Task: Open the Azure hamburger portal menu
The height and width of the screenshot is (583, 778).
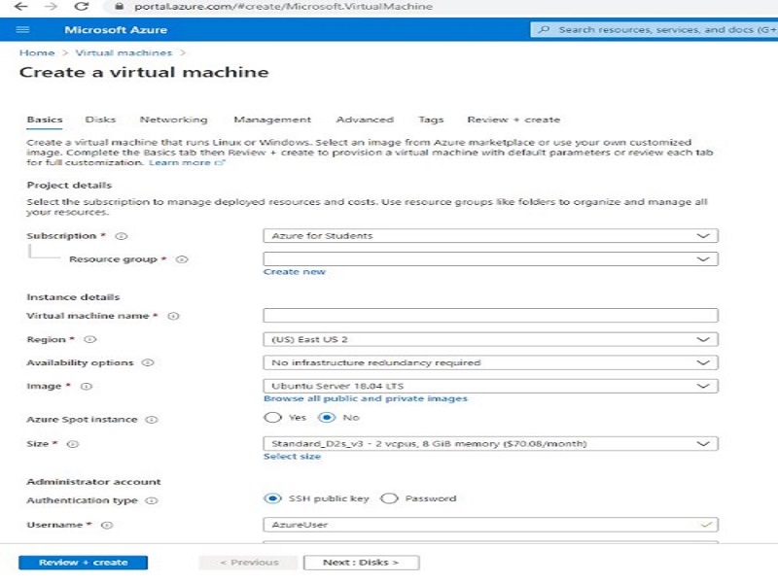Action: coord(22,30)
